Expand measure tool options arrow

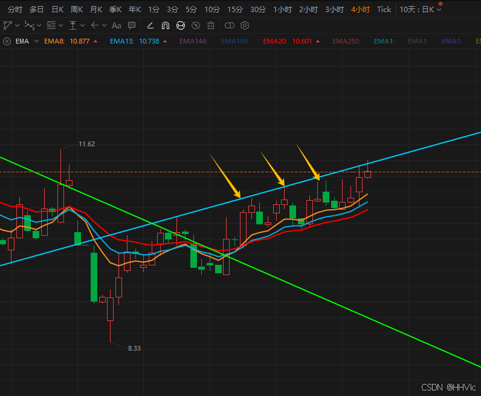click(82, 25)
